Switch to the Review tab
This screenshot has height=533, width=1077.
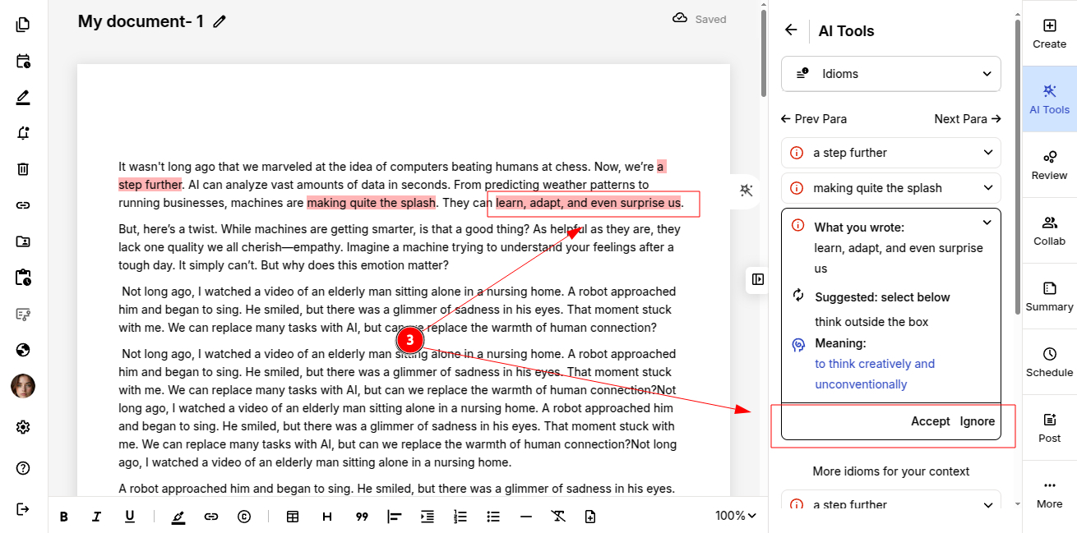click(x=1049, y=165)
